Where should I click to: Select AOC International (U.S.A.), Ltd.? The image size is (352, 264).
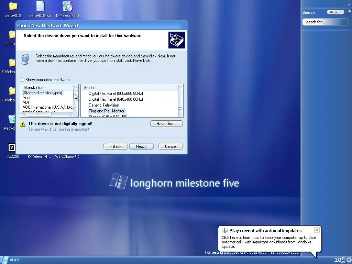47,107
